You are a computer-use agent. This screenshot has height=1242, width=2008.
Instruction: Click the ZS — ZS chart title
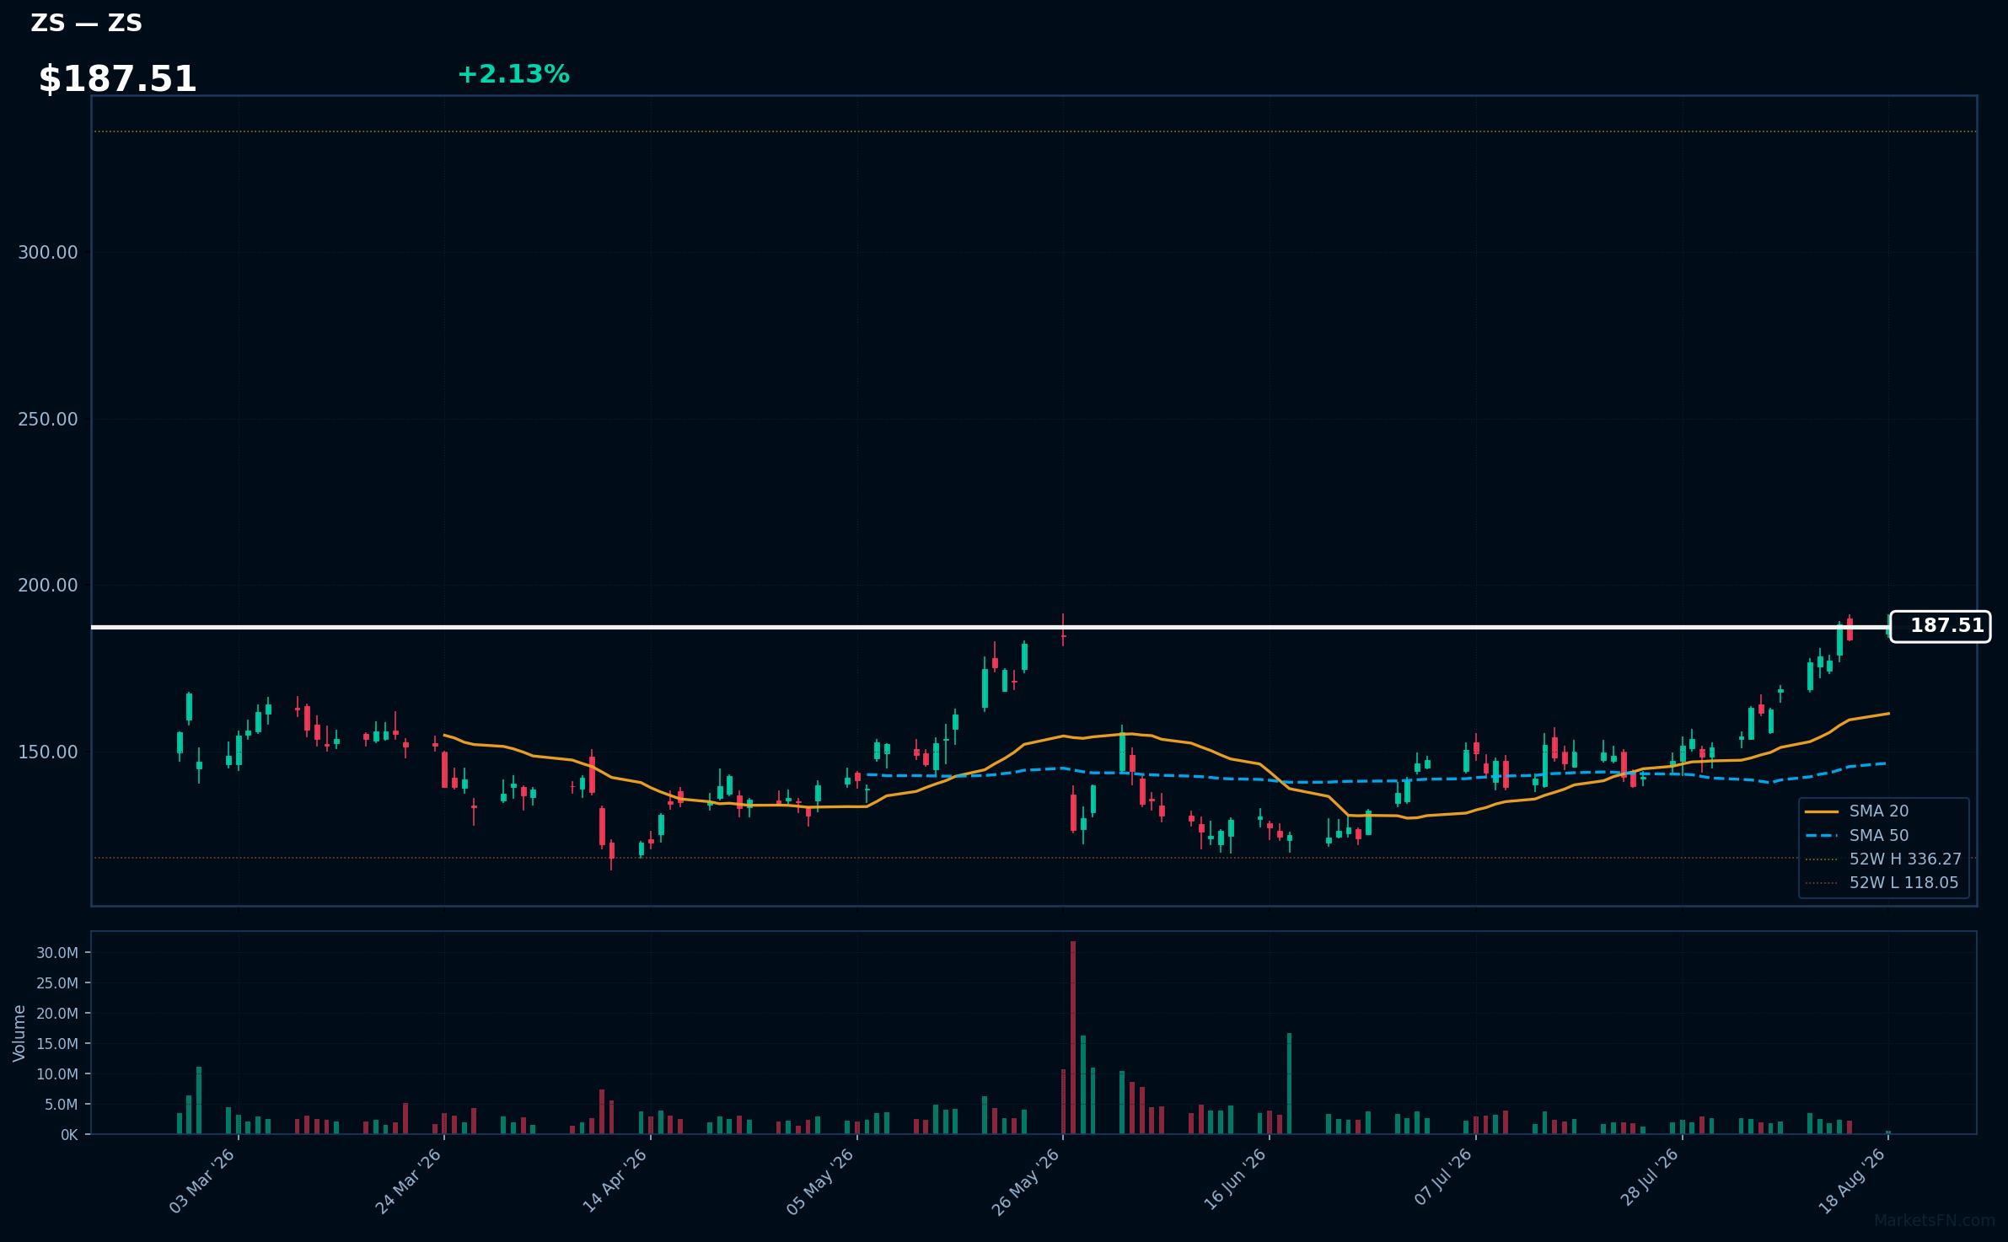(87, 23)
